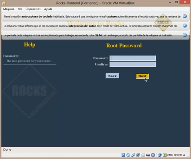Click the 'Confirm' field label
Screen dimensions: 191x159
[x=101, y=64]
